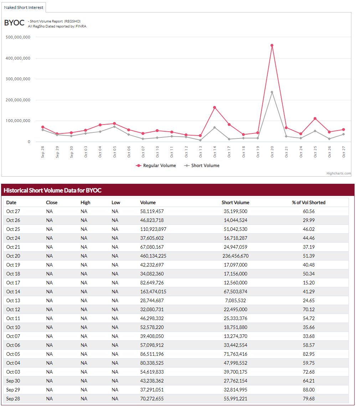Click the Short Volume column header
Viewport: 356px width, 410px height.
coord(235,202)
